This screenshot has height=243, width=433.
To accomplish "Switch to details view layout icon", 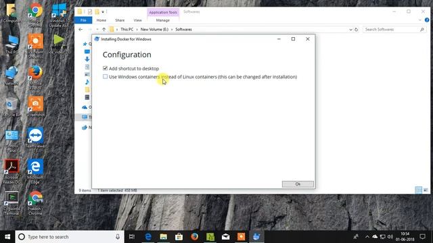I will pyautogui.click(x=418, y=190).
